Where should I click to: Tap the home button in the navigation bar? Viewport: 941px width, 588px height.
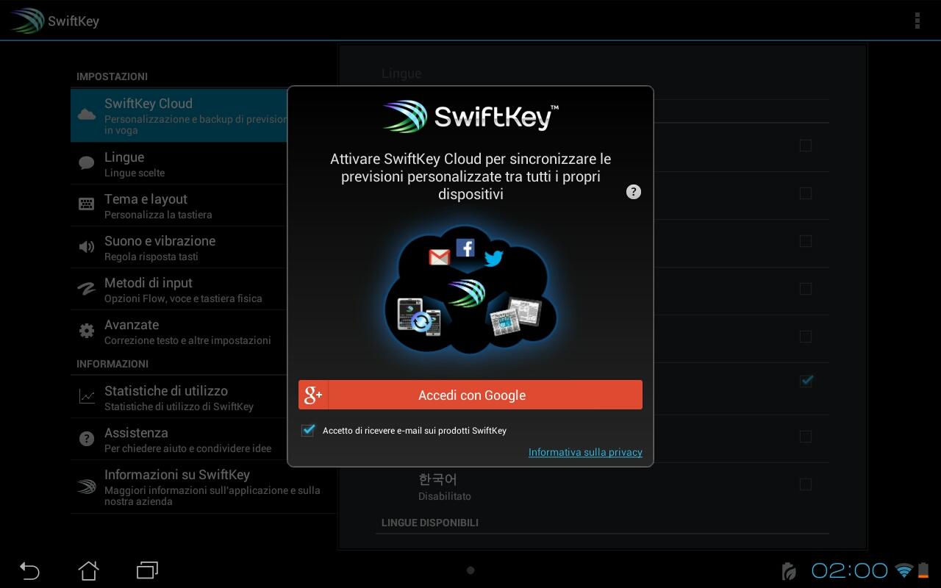[x=88, y=570]
